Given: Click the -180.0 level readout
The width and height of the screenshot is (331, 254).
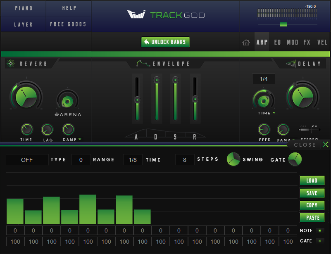Looking at the screenshot, I should click(310, 7).
